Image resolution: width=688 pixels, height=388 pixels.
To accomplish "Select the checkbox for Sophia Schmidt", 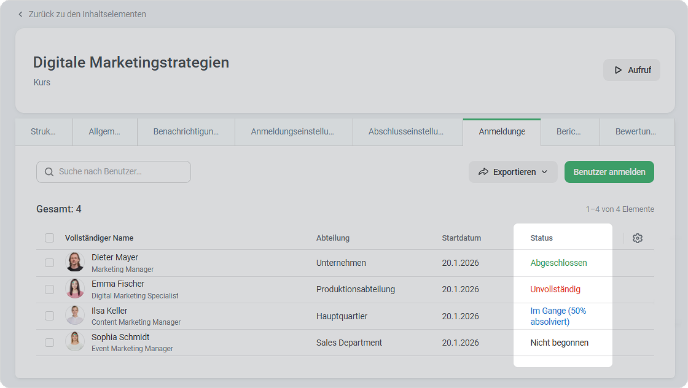I will 50,343.
